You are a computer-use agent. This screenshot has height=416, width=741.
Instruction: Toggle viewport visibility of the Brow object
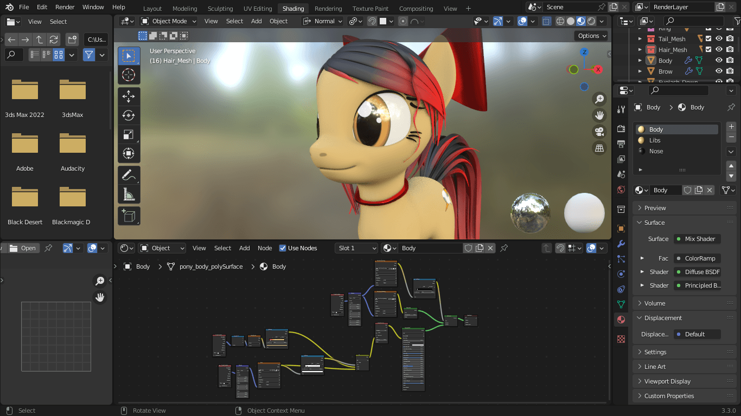719,71
